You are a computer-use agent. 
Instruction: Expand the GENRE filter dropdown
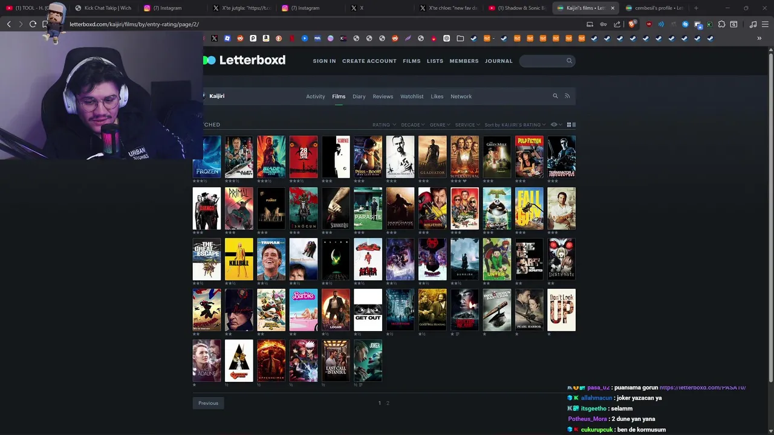440,124
